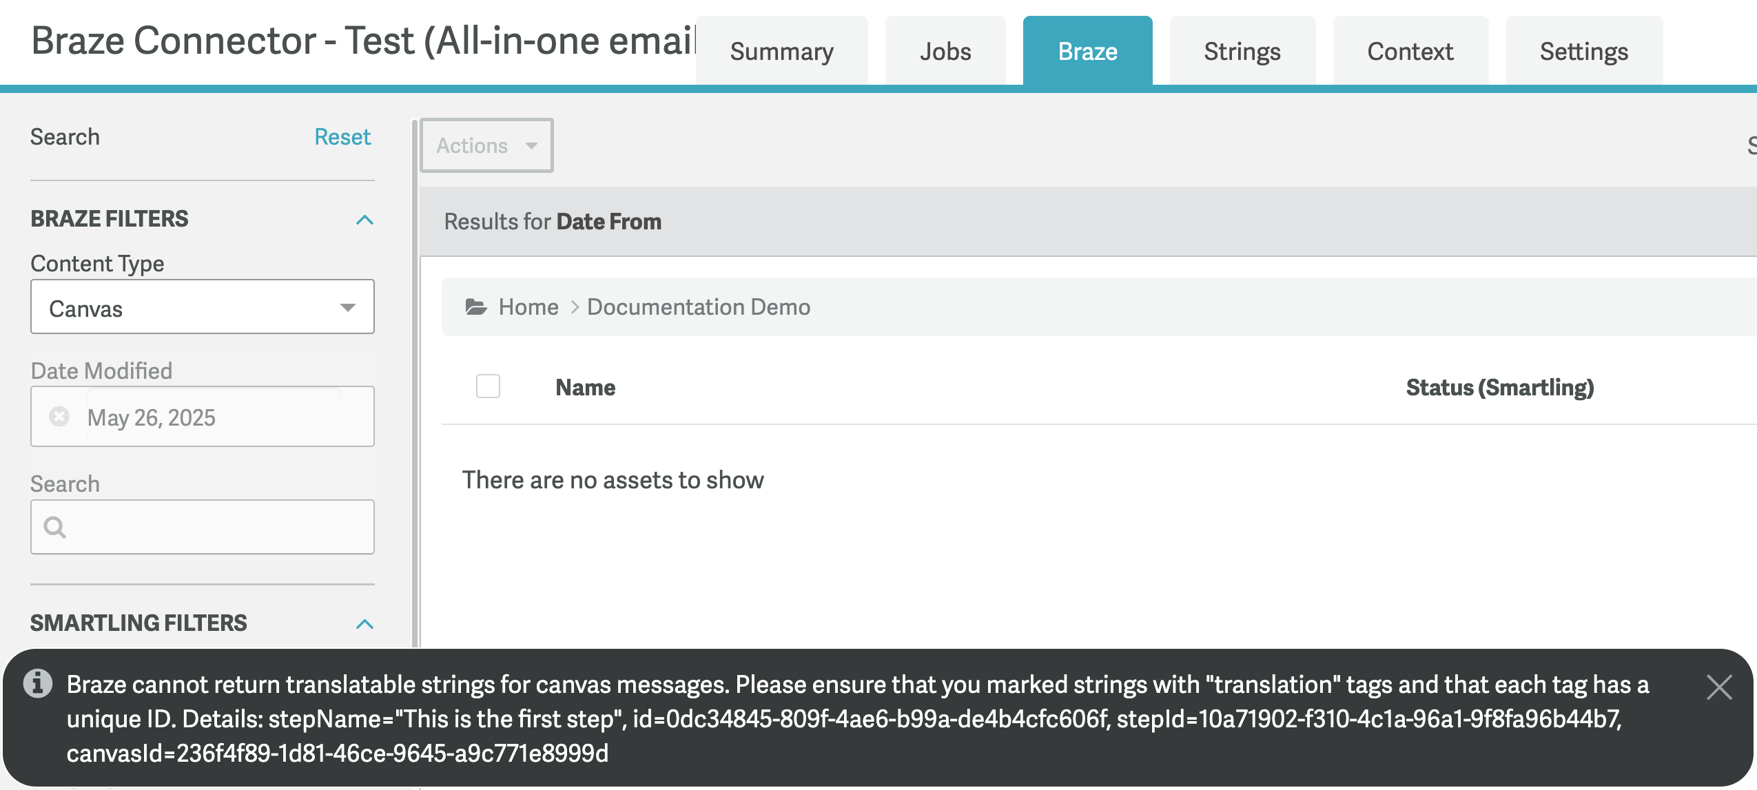Image resolution: width=1757 pixels, height=790 pixels.
Task: Open the Summary tab
Action: pyautogui.click(x=781, y=51)
